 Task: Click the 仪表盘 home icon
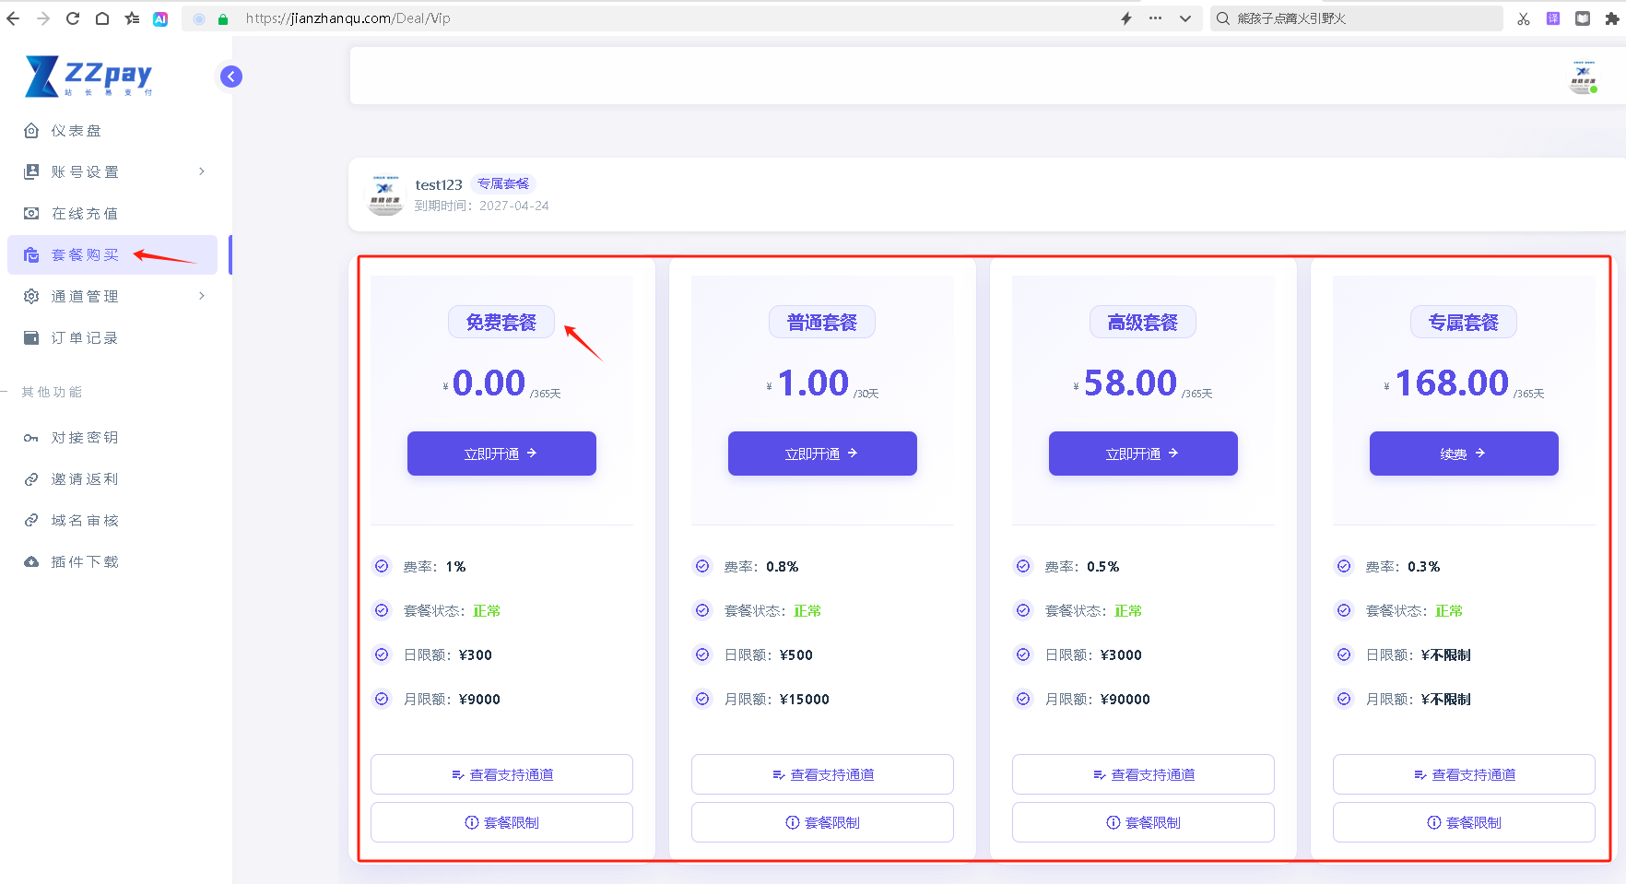(x=31, y=131)
